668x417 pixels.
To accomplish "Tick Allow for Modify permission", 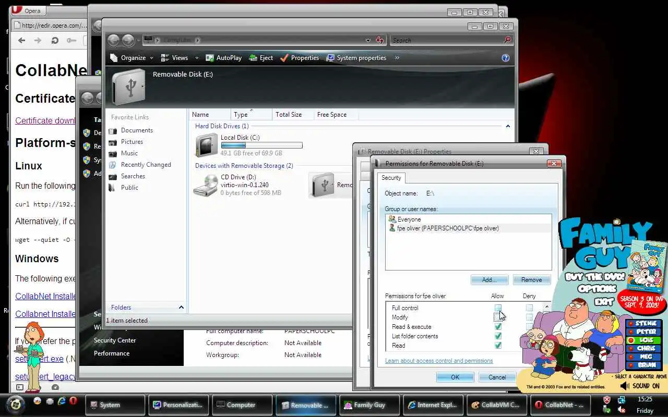I will [x=498, y=317].
